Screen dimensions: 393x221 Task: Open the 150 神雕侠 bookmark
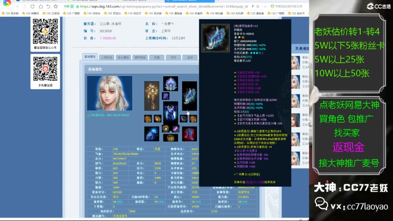click(30, 13)
